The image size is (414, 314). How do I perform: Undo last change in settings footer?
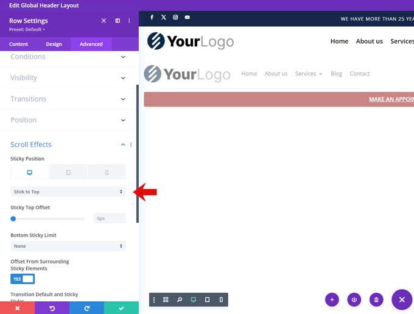click(52, 309)
